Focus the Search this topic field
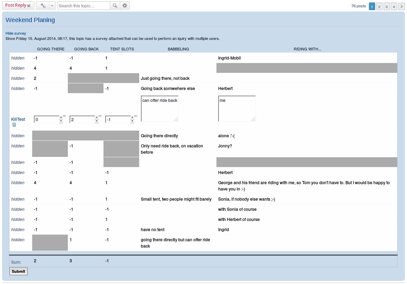407x284 pixels. click(x=84, y=6)
